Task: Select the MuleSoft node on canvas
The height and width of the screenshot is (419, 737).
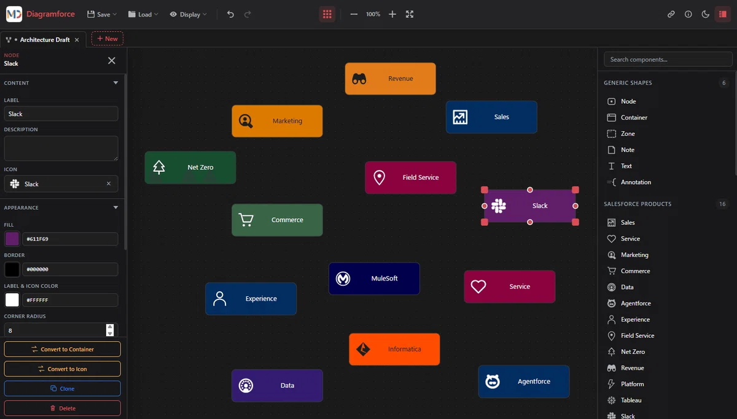Action: click(x=374, y=279)
